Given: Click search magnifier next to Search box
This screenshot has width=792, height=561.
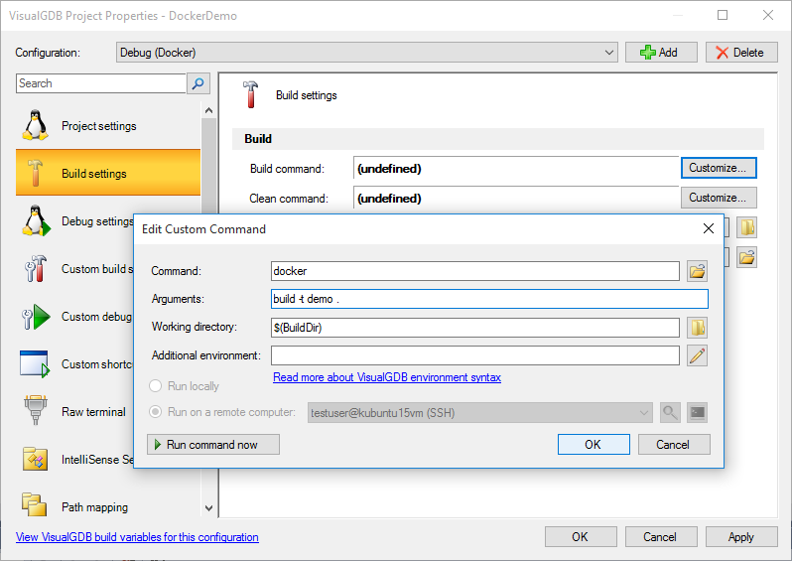Looking at the screenshot, I should point(198,83).
